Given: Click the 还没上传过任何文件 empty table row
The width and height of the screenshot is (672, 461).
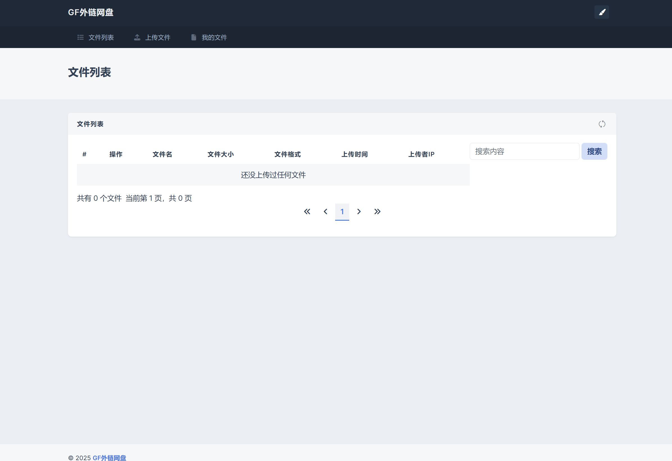Looking at the screenshot, I should [273, 175].
